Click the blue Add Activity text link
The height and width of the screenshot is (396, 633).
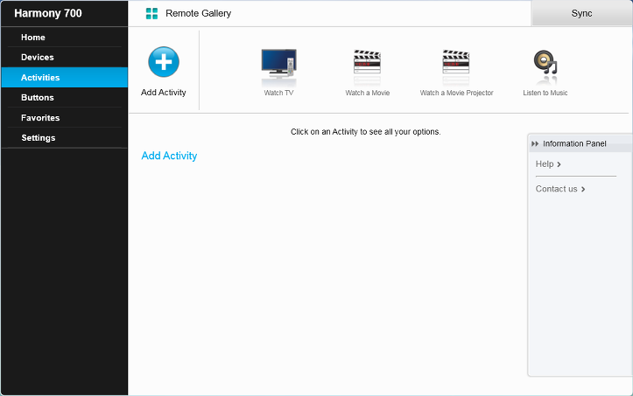click(169, 156)
